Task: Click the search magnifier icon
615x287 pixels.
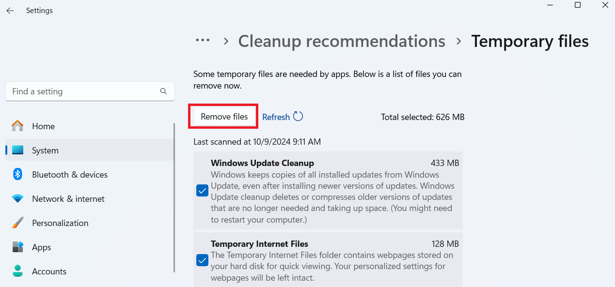Action: (163, 91)
